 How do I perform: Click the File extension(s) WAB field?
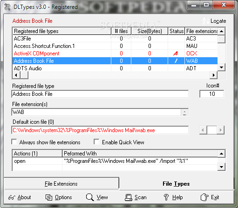point(96,112)
